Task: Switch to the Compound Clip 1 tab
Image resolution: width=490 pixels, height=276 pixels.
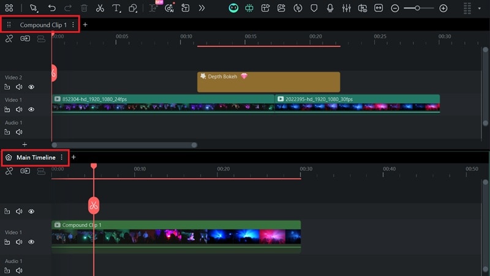Action: point(43,25)
